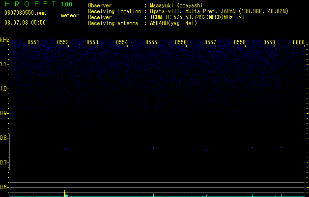Viewport: 309px width, 197px height.
Task: Select the bright meteor echo near 0552
Action: tap(66, 149)
